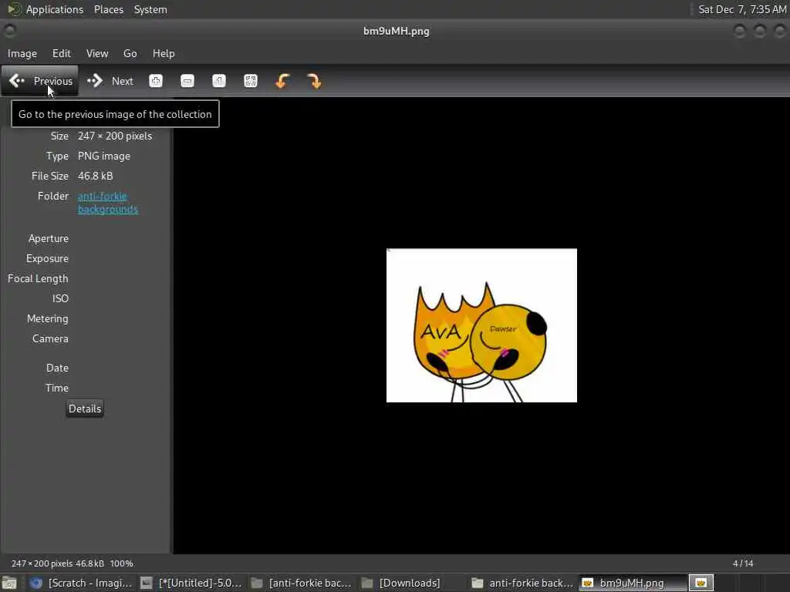This screenshot has height=592, width=790.
Task: Open the Places menu in top panel
Action: click(x=109, y=9)
